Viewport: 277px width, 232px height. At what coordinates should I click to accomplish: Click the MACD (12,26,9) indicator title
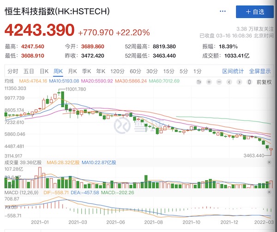(x=21, y=192)
